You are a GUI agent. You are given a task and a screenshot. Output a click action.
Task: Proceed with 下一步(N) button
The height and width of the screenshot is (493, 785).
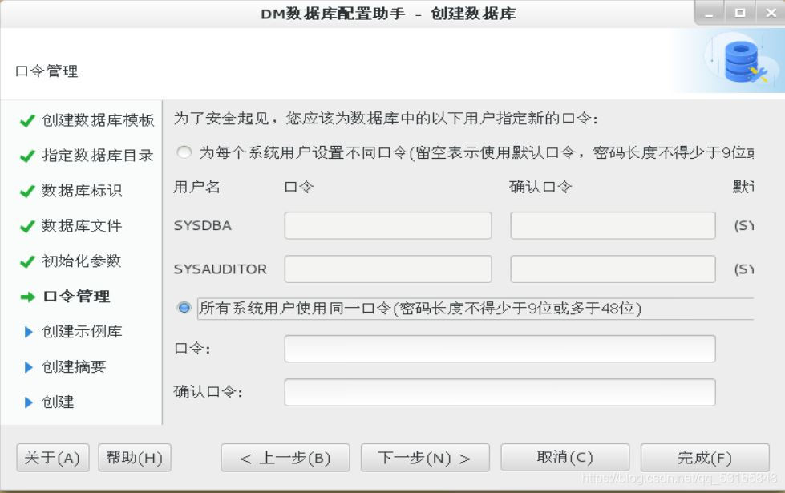(425, 458)
